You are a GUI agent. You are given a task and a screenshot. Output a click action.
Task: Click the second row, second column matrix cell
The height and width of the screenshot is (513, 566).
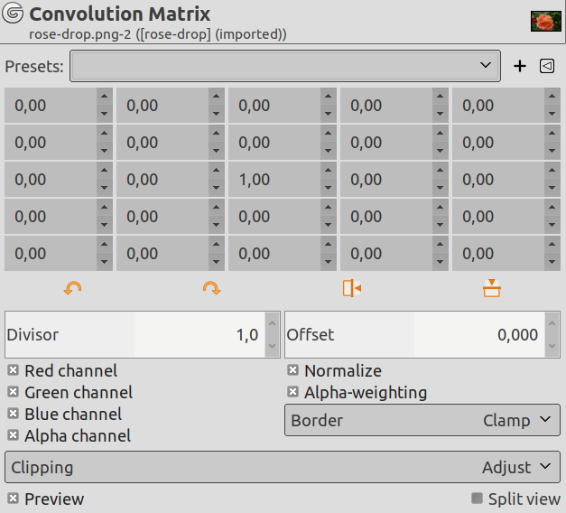tap(162, 143)
